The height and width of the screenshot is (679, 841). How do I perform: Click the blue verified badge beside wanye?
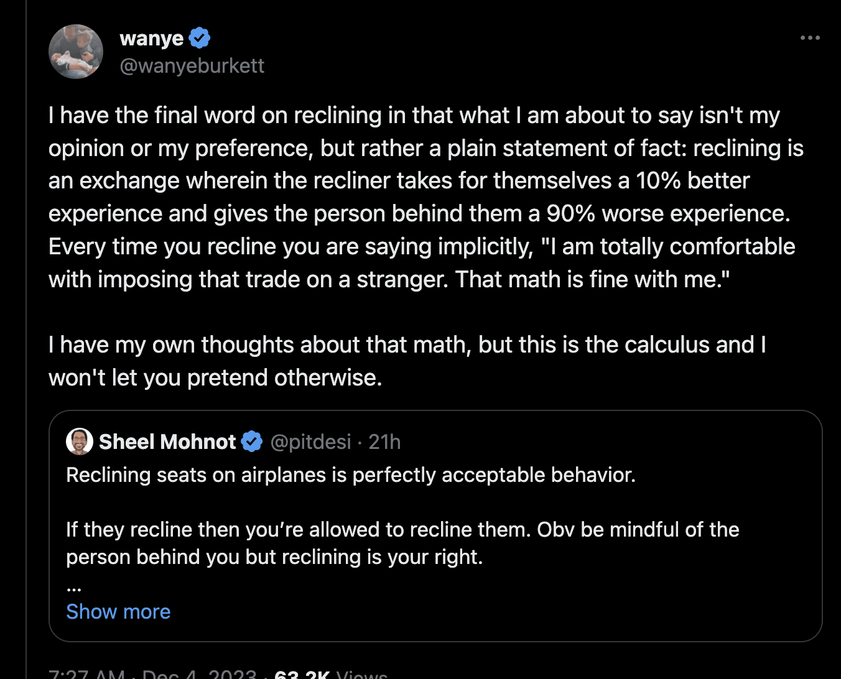[x=199, y=39]
